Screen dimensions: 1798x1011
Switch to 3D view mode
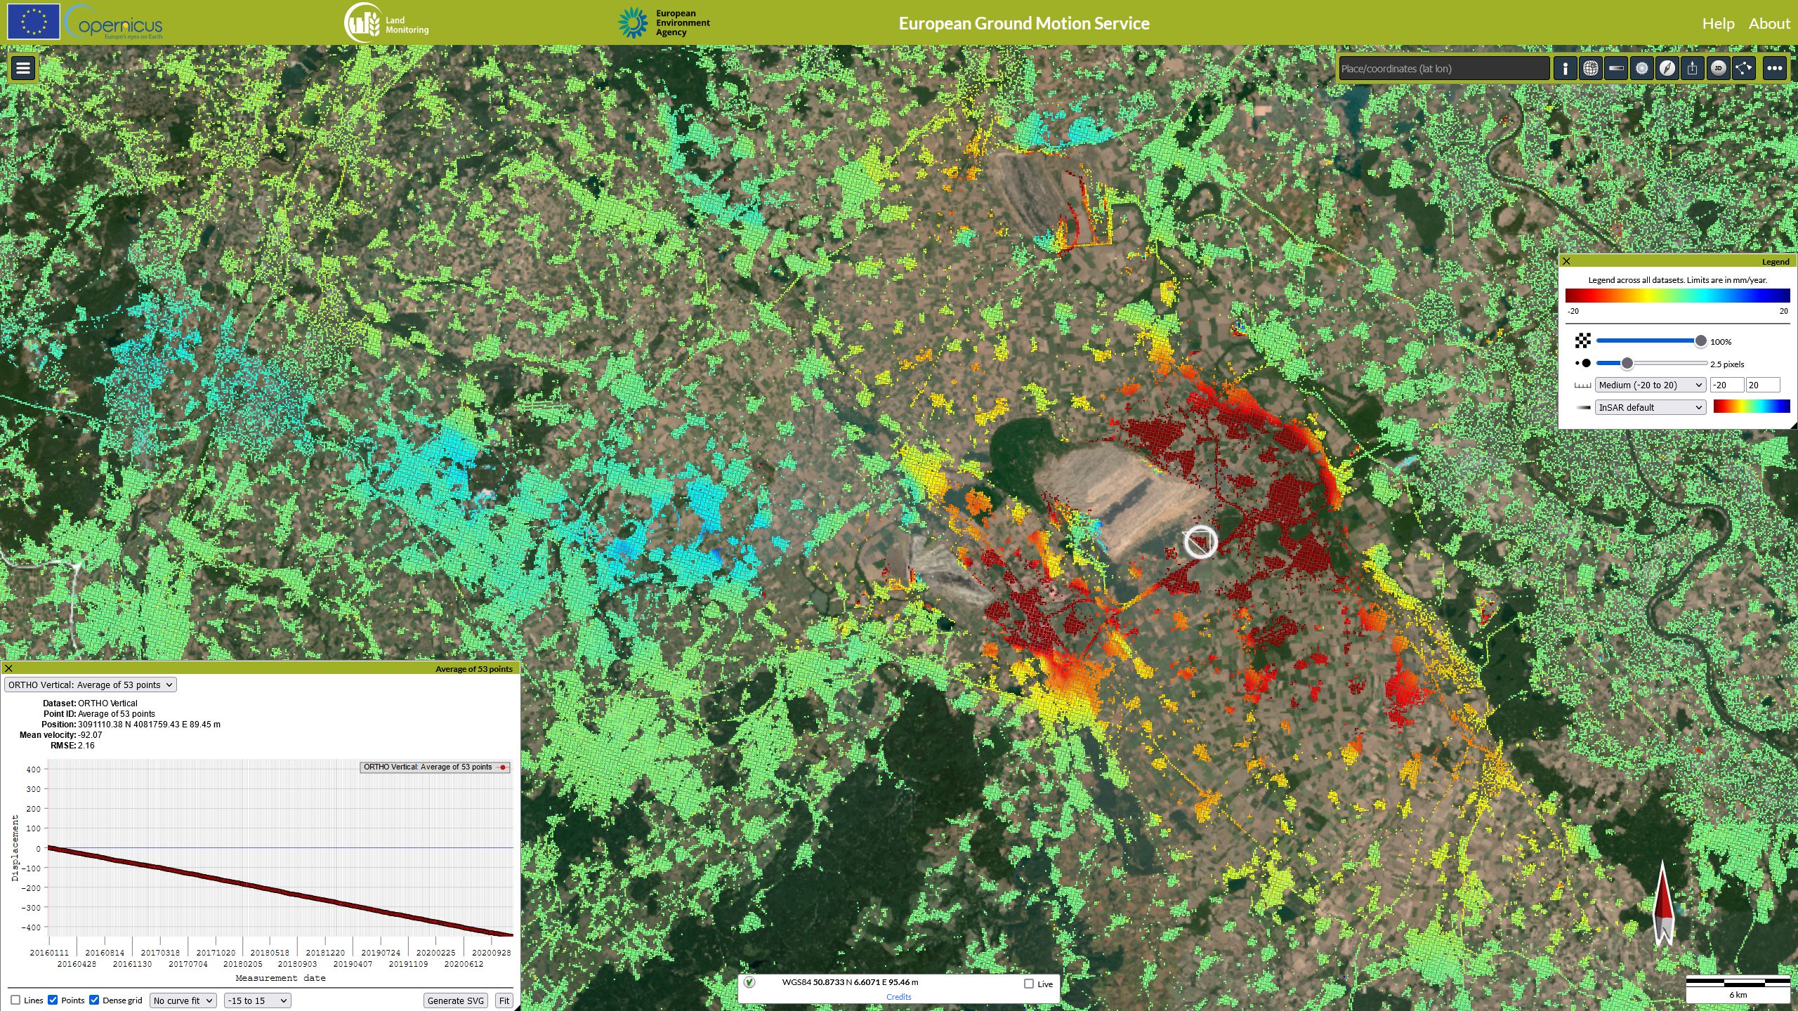1719,68
